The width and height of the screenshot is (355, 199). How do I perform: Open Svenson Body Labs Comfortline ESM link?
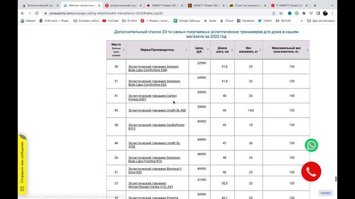pos(154,69)
